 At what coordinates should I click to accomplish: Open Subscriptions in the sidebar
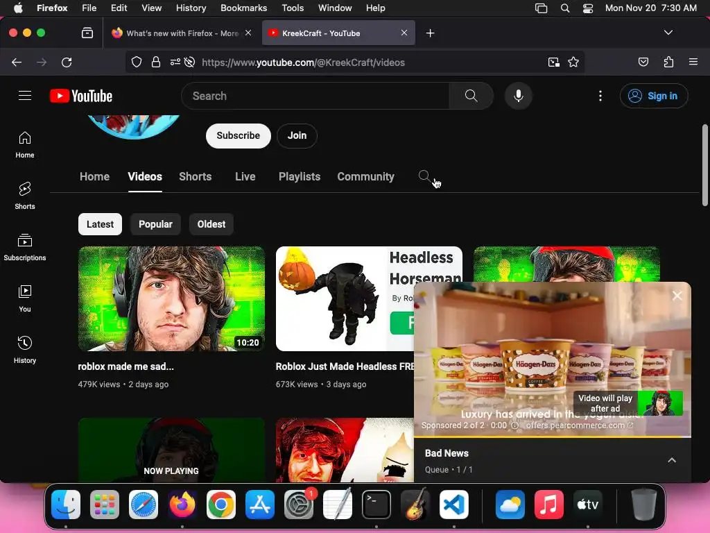click(x=25, y=247)
